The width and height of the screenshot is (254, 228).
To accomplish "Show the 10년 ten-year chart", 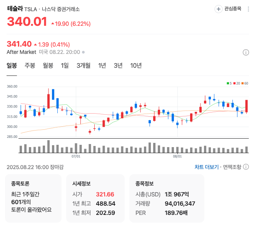I will click(x=136, y=65).
